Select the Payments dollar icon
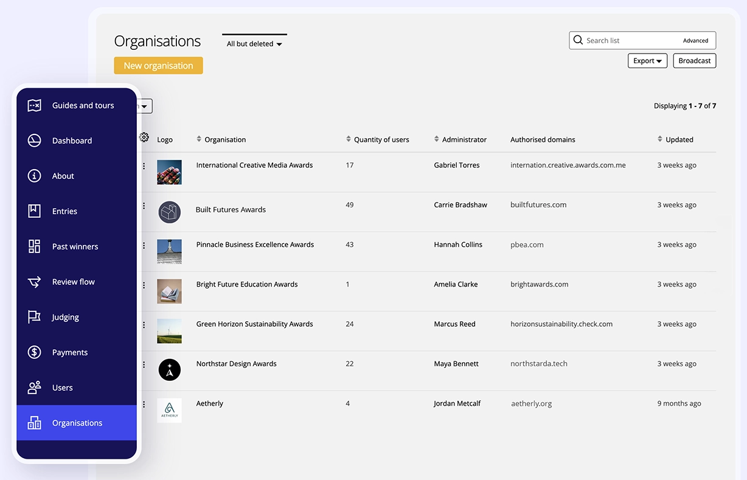 [35, 352]
